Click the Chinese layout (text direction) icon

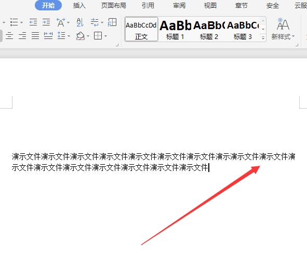61,22
